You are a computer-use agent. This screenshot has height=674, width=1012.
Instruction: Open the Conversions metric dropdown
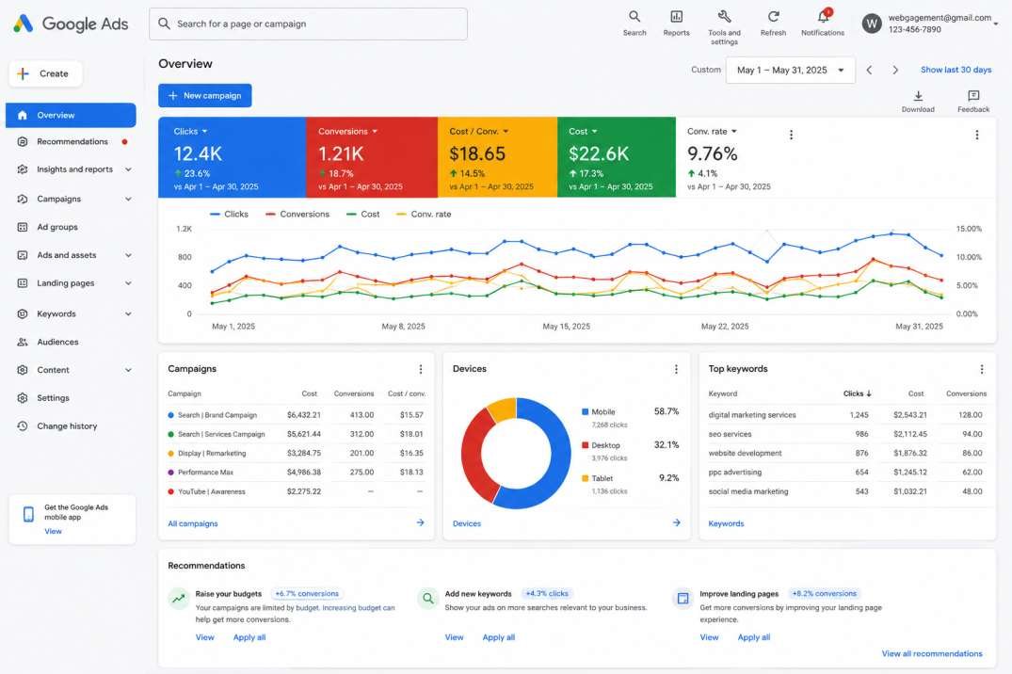tap(375, 132)
